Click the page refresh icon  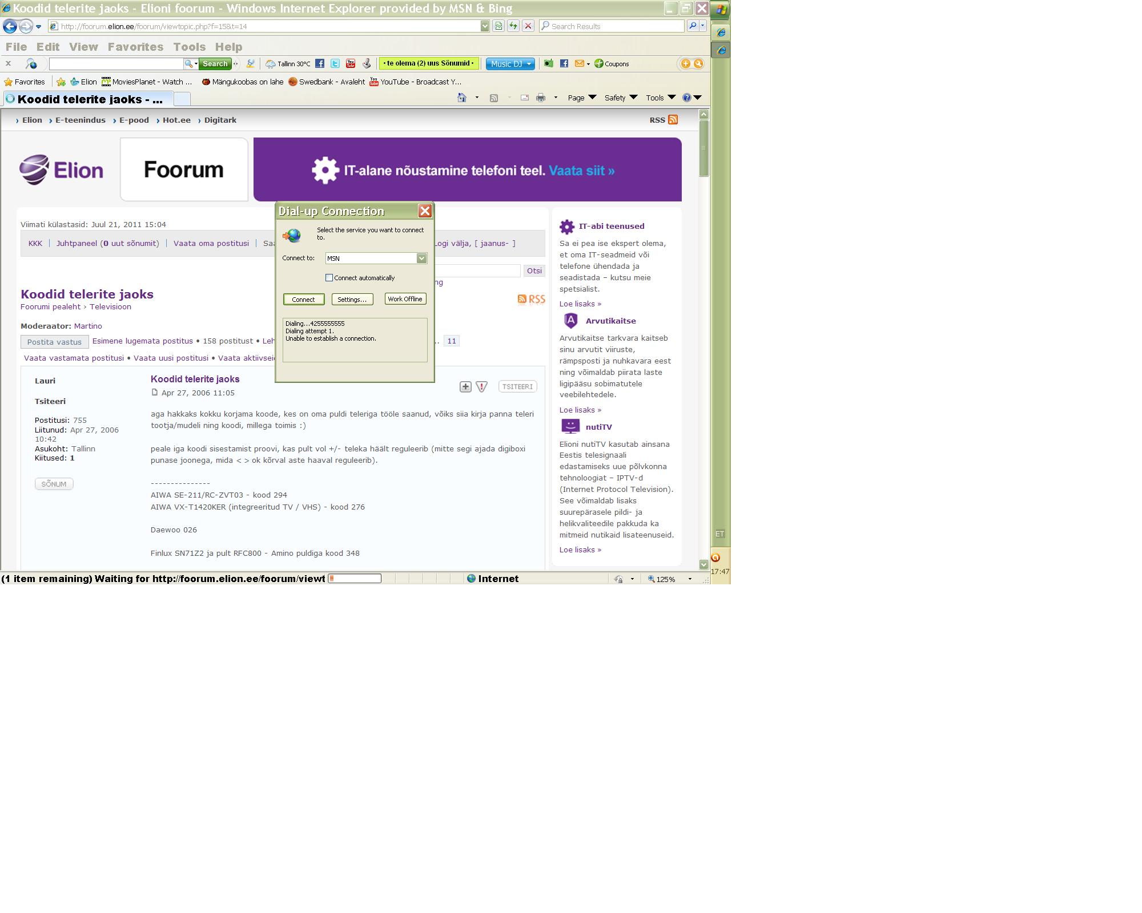pos(513,26)
